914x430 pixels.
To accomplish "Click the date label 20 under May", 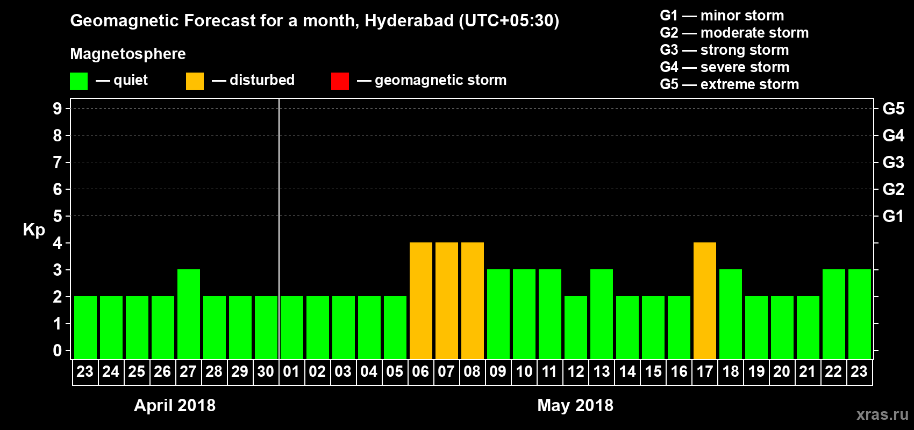I will (x=782, y=371).
